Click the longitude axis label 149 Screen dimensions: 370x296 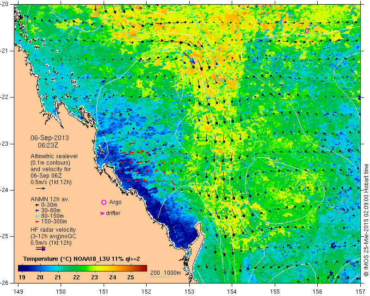(x=18, y=291)
